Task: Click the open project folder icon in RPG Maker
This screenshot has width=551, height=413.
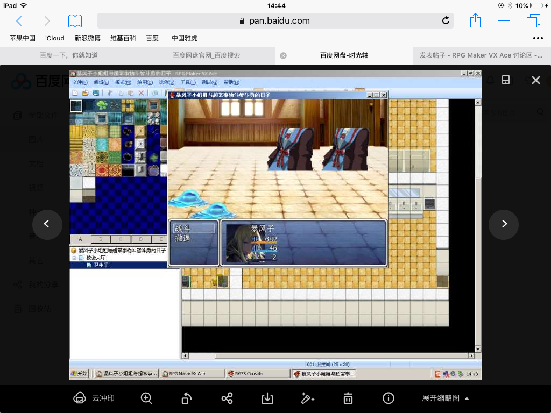Action: click(x=86, y=92)
